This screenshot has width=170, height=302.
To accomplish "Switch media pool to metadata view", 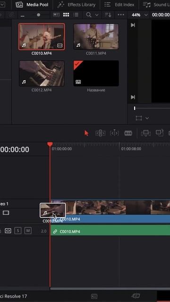I will click(56, 15).
